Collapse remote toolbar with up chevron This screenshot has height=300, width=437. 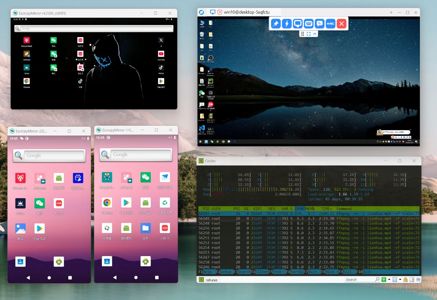click(315, 34)
